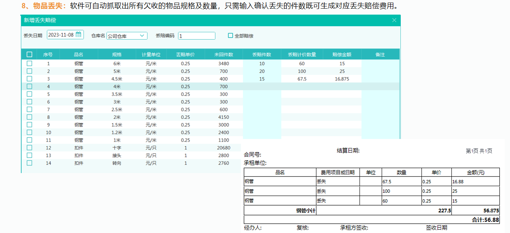Click the 备注 column header
Screen dimensions: 510x233
coord(380,54)
